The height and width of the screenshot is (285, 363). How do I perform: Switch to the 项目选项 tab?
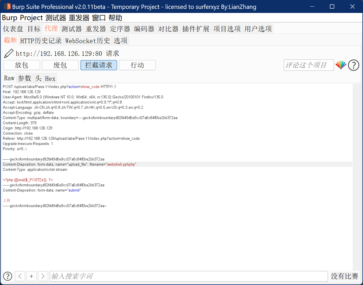pyautogui.click(x=227, y=29)
